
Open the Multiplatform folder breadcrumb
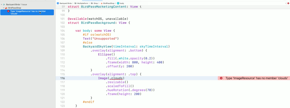click(x=81, y=3)
